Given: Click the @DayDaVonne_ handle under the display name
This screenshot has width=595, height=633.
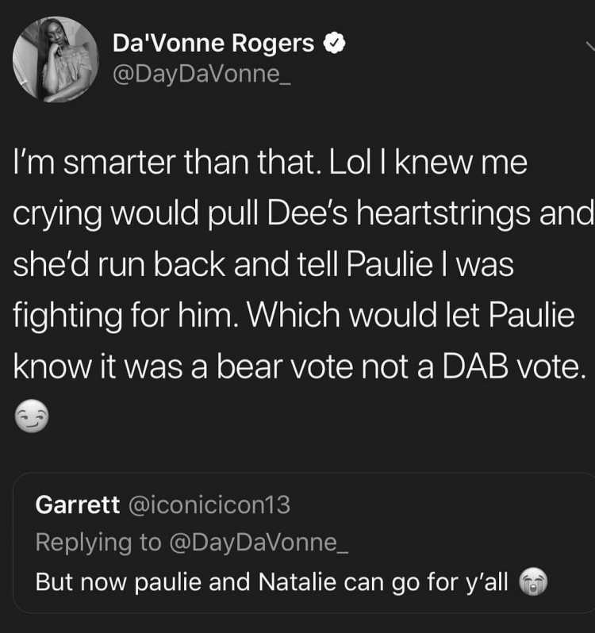Looking at the screenshot, I should (202, 74).
